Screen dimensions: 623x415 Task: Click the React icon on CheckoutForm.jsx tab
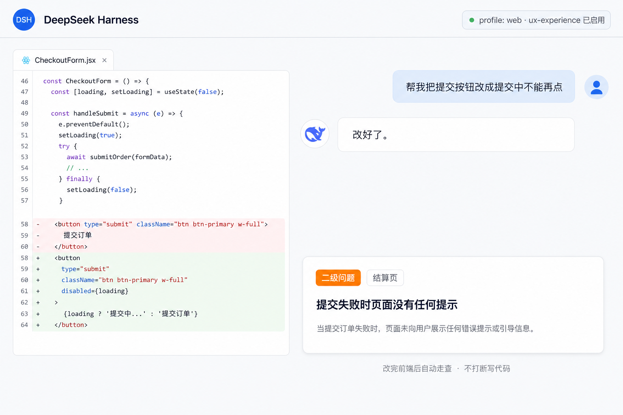(26, 60)
